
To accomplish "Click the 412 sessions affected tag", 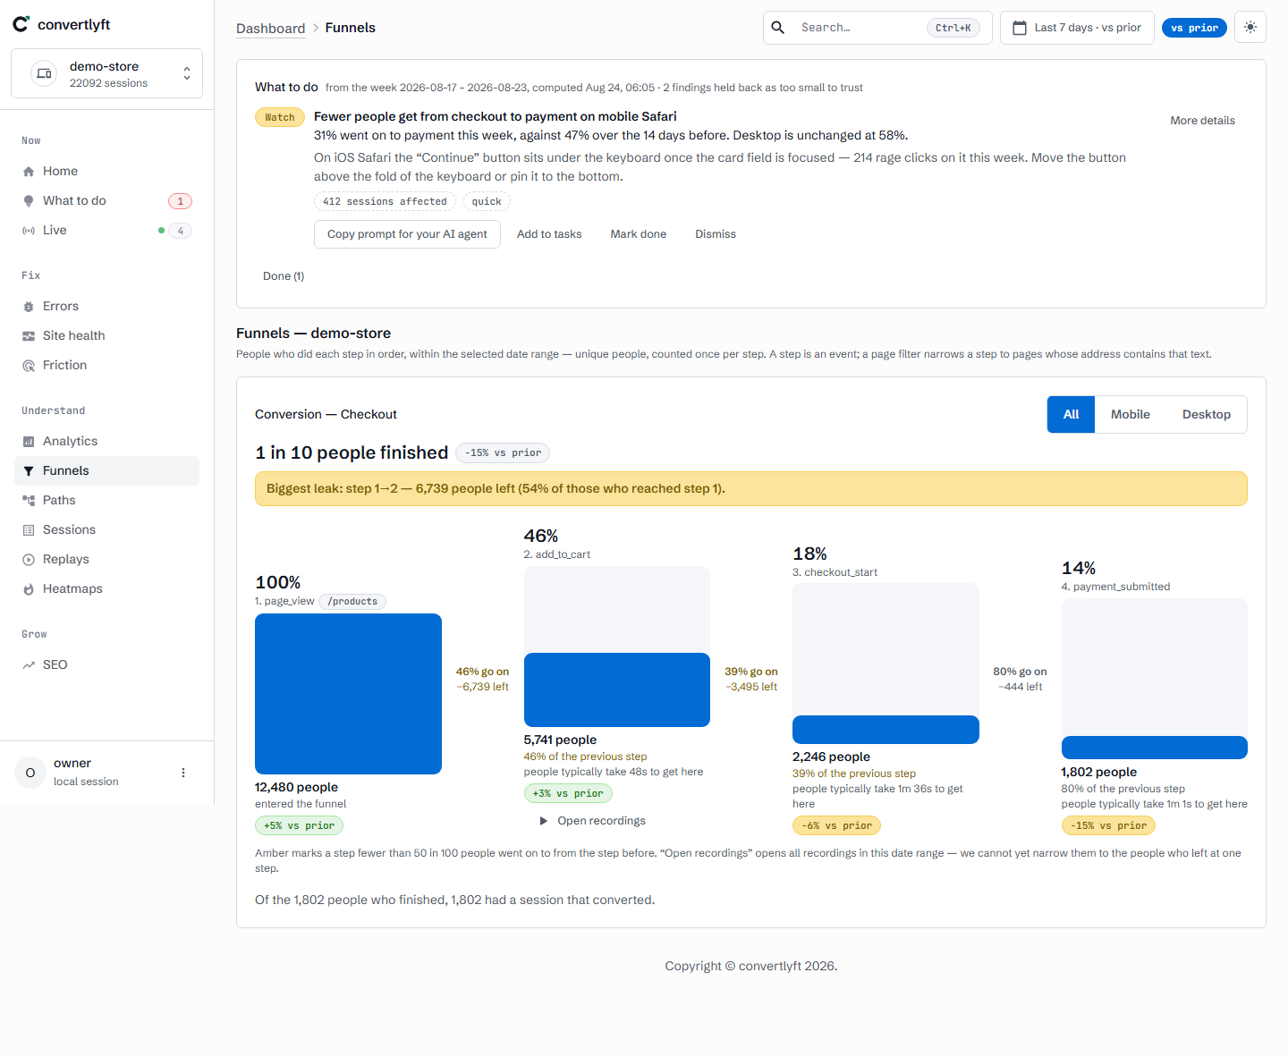I will tap(385, 202).
